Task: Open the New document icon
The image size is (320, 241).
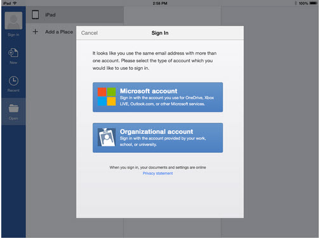Action: point(13,53)
